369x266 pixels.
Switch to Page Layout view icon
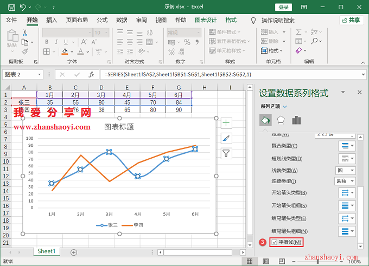266,261
